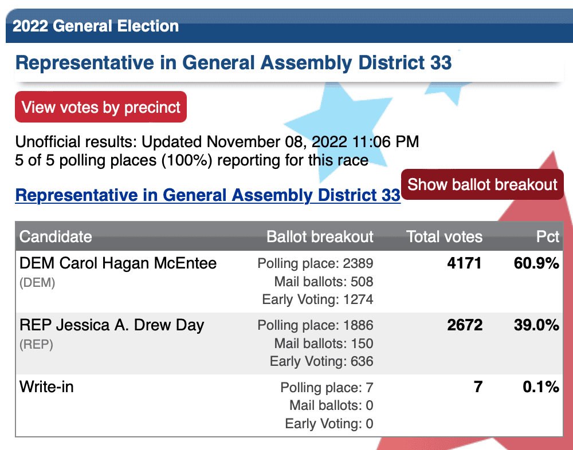Select the Pct column header

click(547, 236)
